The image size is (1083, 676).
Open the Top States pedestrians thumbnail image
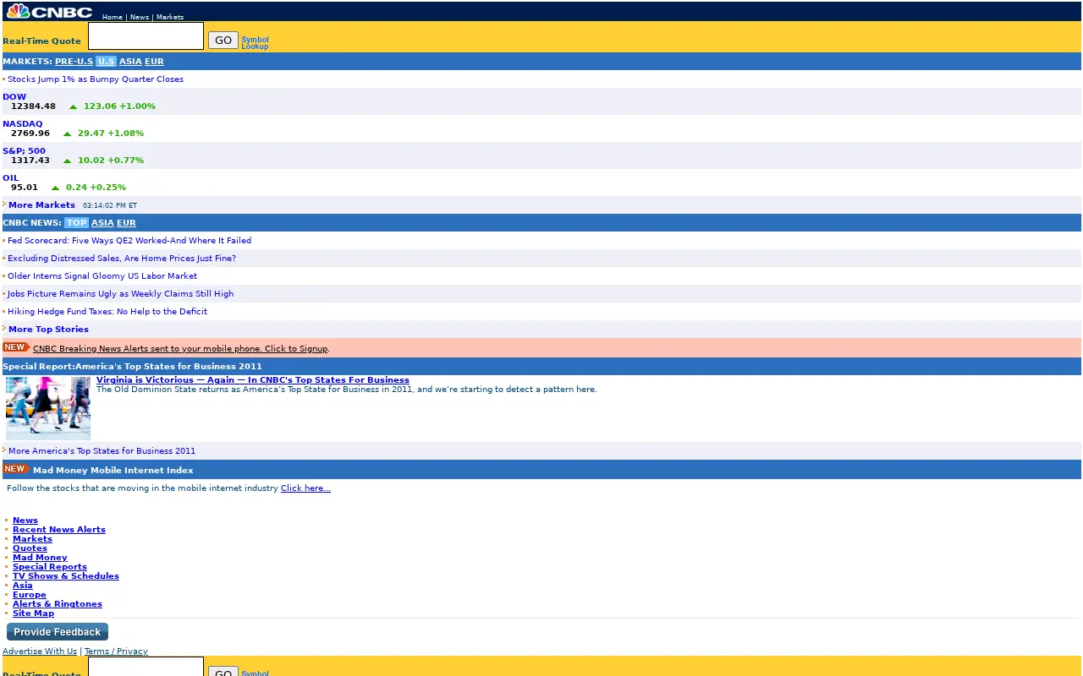48,408
